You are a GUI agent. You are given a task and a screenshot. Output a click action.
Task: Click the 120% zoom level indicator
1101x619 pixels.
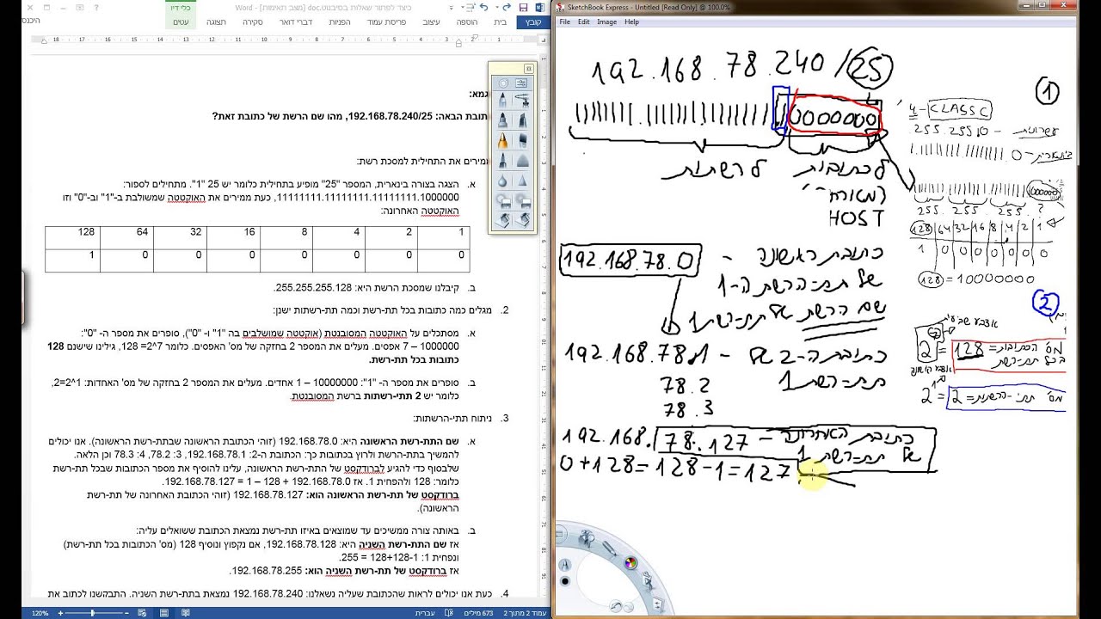tap(40, 613)
